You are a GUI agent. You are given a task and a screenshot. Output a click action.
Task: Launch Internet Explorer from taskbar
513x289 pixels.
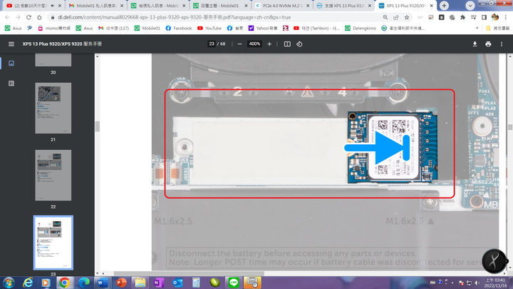pos(28,283)
